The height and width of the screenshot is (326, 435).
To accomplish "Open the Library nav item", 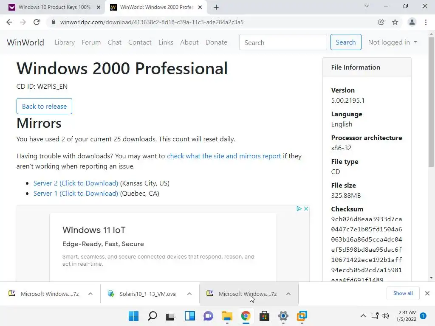I will coord(65,42).
